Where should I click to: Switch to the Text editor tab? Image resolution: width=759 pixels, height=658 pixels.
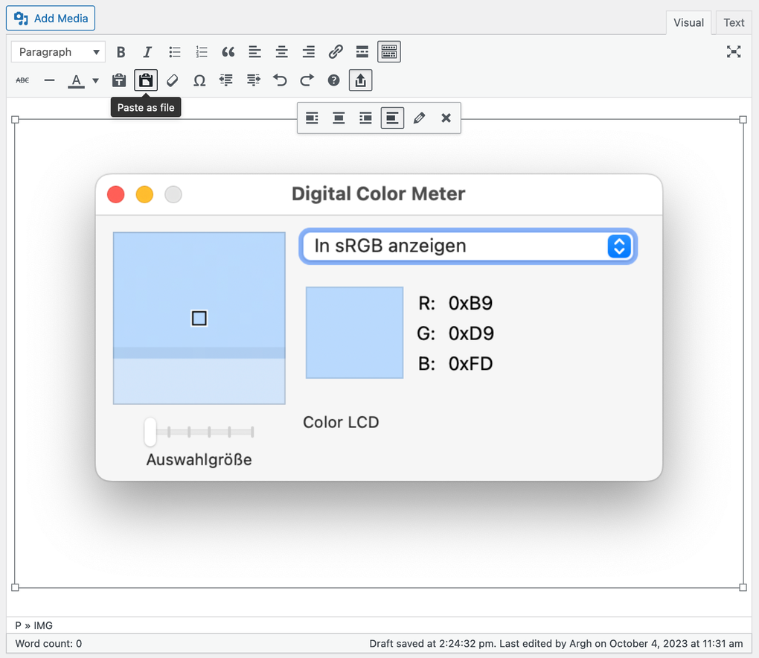click(x=734, y=23)
